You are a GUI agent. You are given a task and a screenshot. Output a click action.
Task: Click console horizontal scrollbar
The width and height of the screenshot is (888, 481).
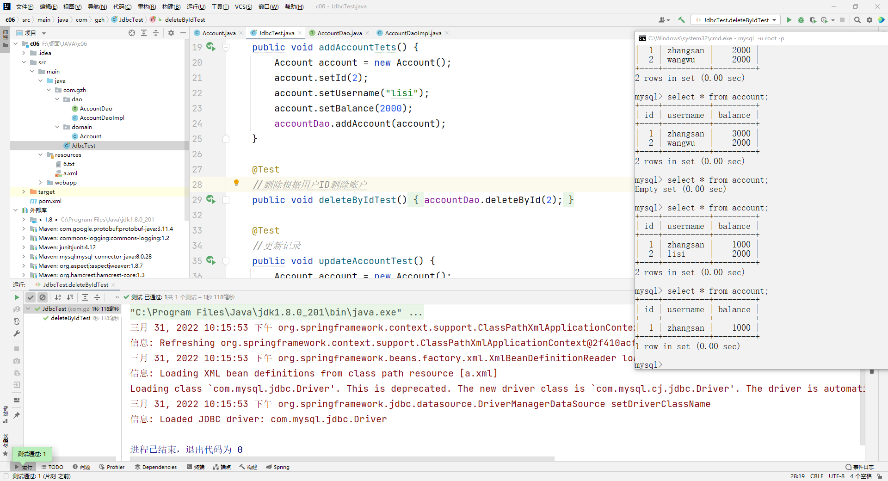coord(342,459)
